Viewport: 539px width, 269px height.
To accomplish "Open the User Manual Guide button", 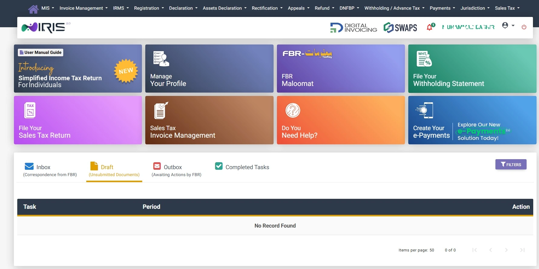I will pos(41,52).
